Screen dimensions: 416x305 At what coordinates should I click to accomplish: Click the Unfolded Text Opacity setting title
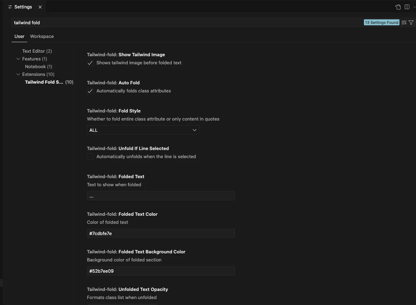127,290
